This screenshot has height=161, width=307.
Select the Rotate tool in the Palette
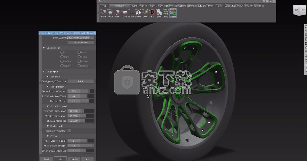click(110, 13)
